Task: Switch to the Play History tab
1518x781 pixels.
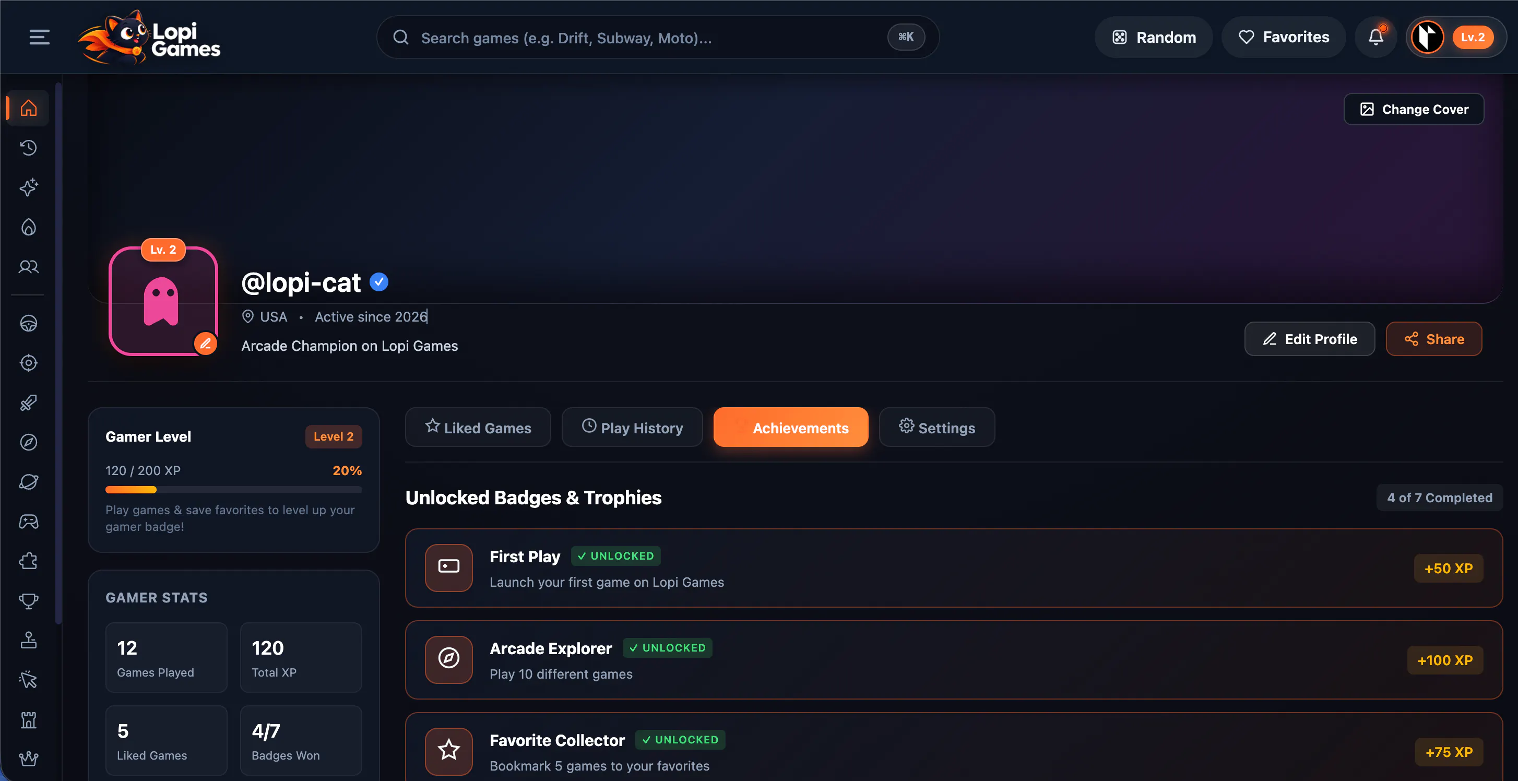Action: [x=632, y=428]
